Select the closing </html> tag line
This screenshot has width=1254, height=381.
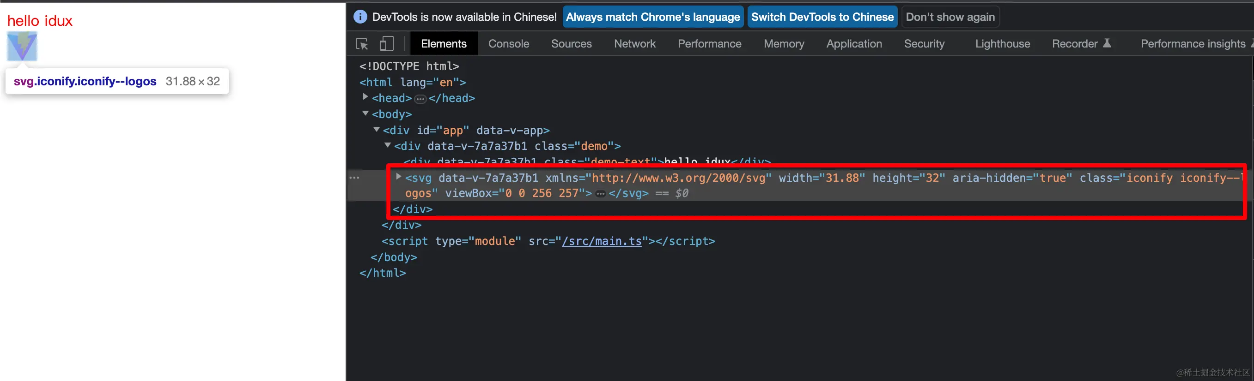point(383,273)
